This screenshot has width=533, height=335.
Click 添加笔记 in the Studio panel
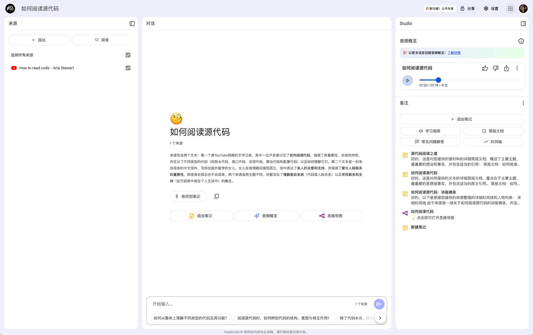tap(462, 119)
